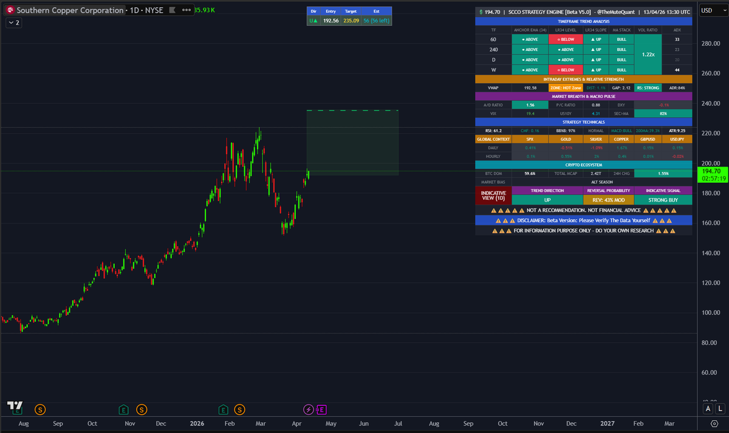This screenshot has height=433, width=729.
Task: Click the purple lightning event marker in April
Action: [309, 409]
